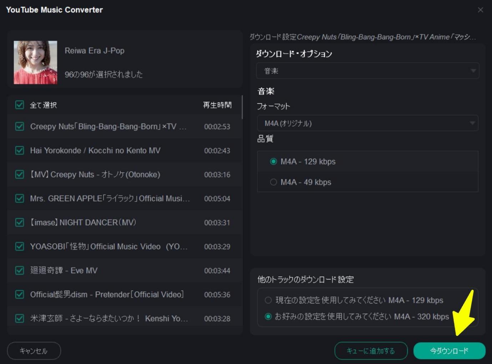
Task: Select the M4A - 129 kbps quality option
Action: click(x=273, y=162)
